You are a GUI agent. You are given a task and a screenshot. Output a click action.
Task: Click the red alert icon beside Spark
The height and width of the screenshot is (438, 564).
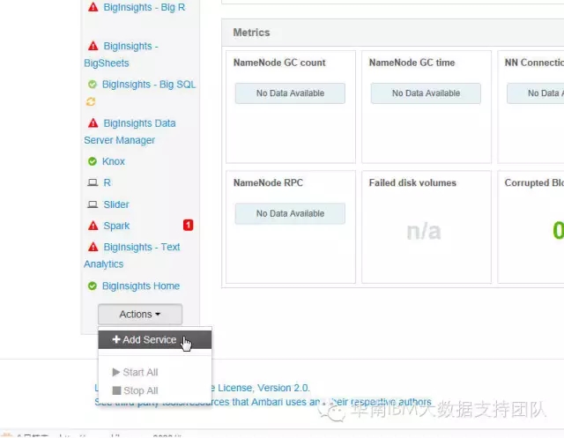[93, 226]
